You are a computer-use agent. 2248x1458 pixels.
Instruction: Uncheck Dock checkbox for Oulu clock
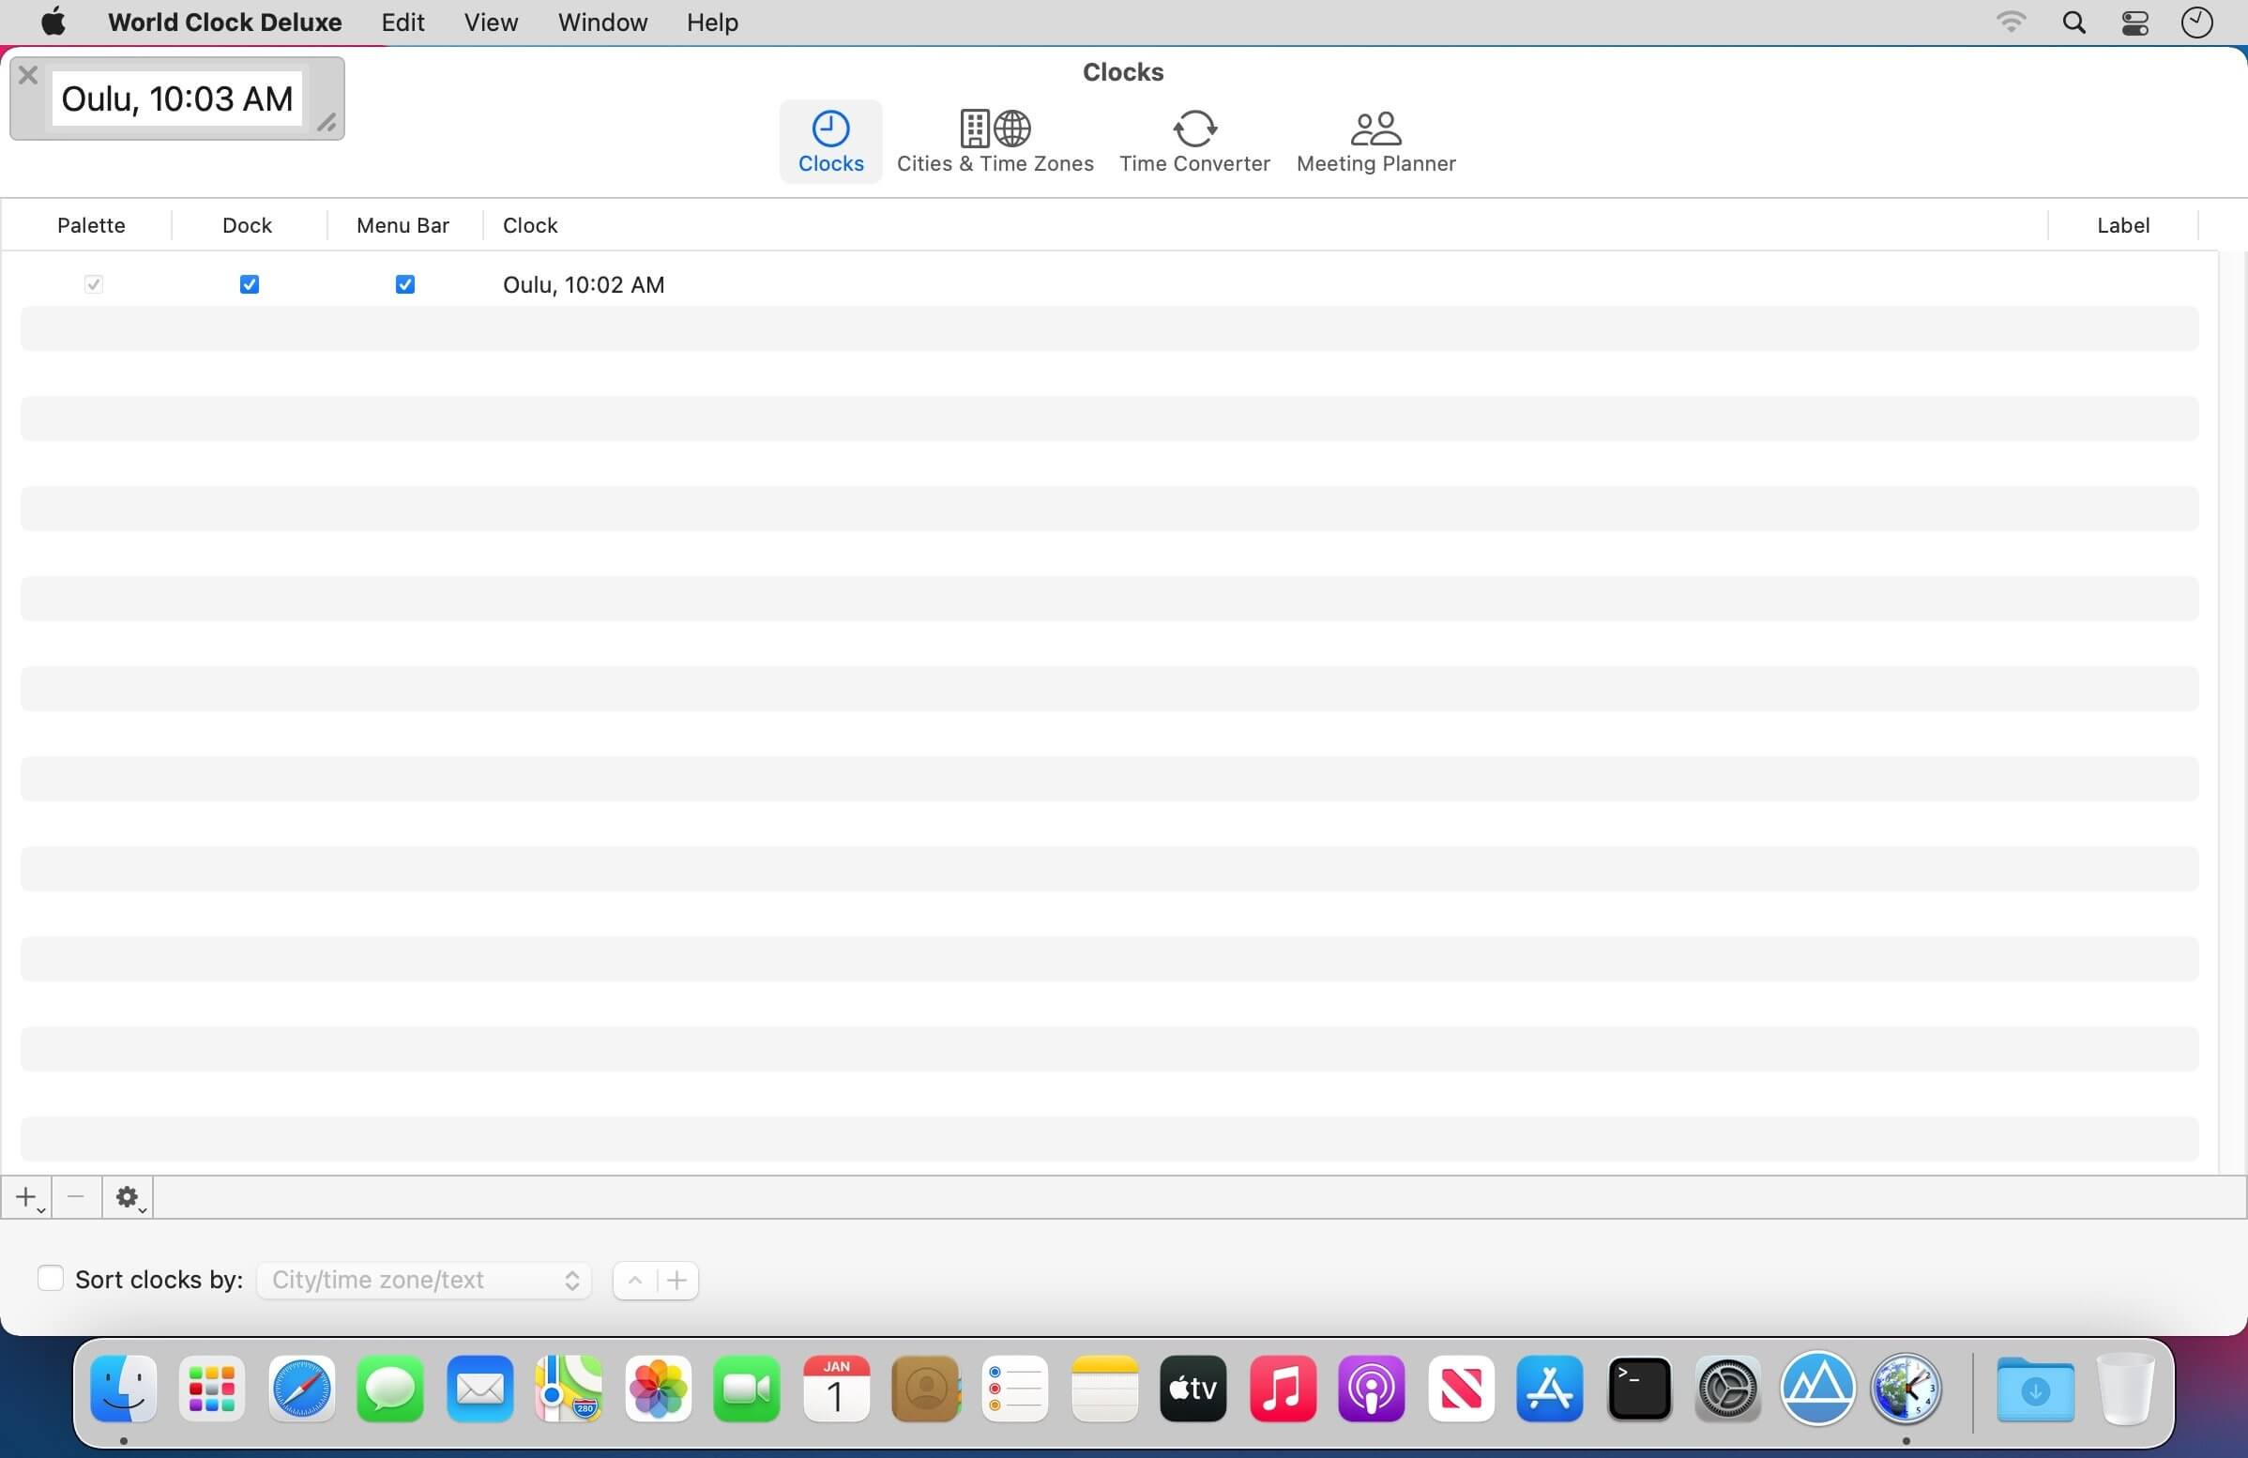click(250, 284)
